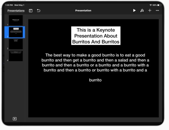Image resolution: width=169 pixels, height=130 pixels.
Task: Open the More options ellipsis menu
Action: (157, 11)
